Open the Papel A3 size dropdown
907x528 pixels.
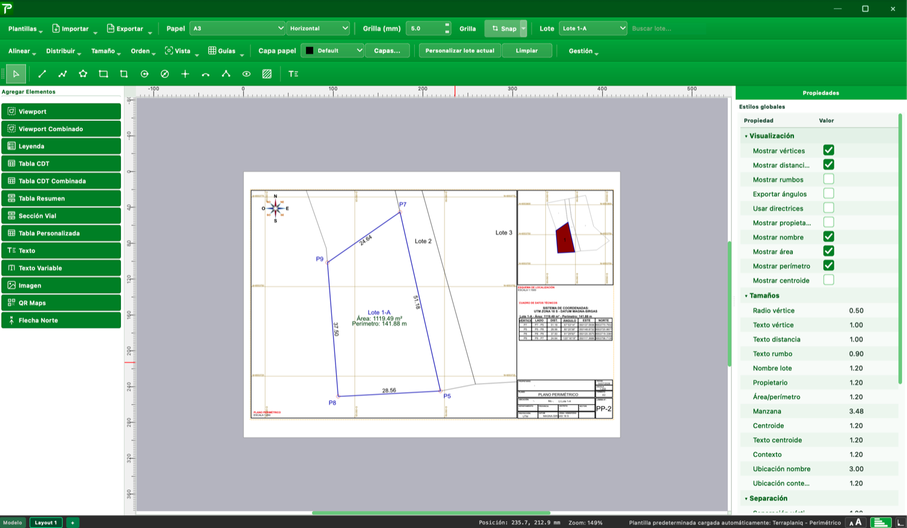pyautogui.click(x=237, y=28)
